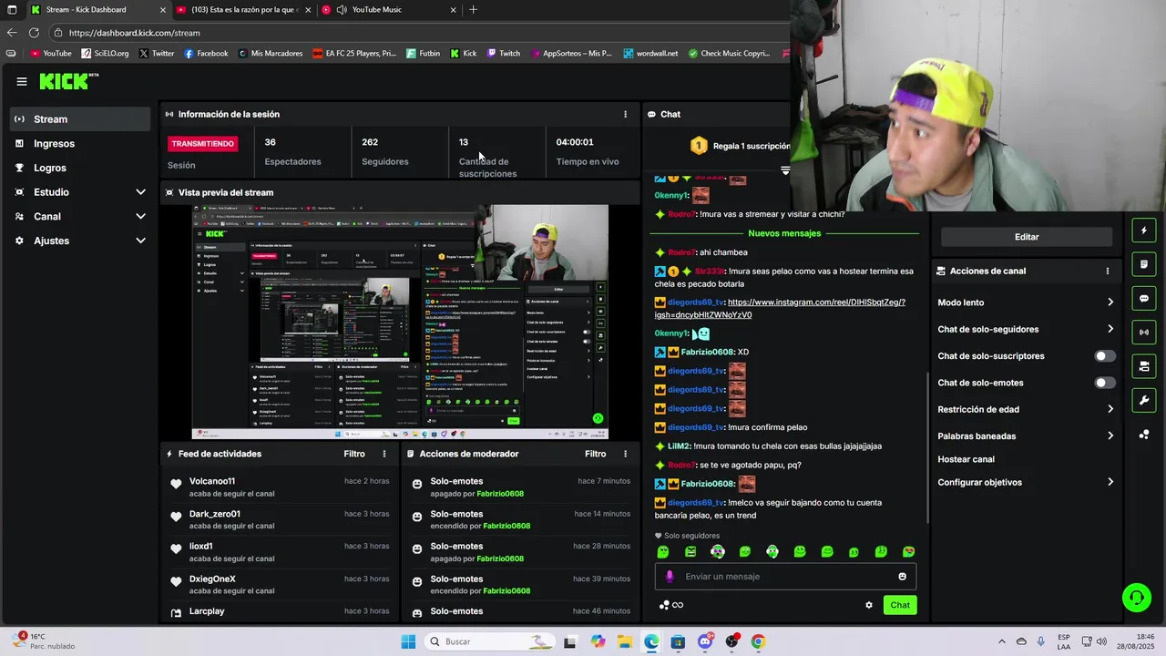Click Hostear canal

(x=967, y=459)
